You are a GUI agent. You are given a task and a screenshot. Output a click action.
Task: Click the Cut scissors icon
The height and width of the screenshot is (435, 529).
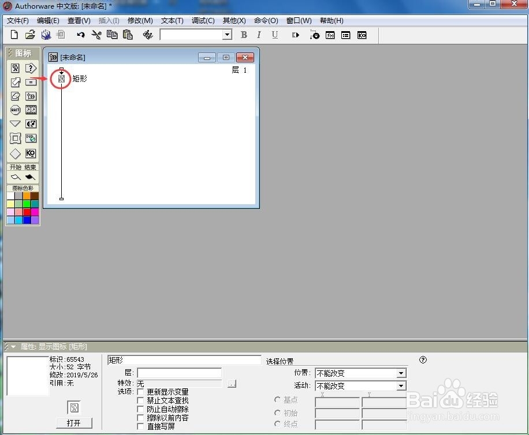(96, 35)
